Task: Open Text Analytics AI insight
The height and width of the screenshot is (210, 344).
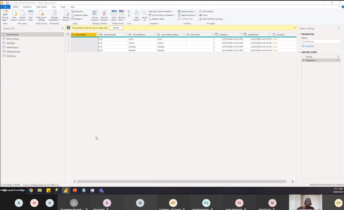Action: pyautogui.click(x=206, y=11)
